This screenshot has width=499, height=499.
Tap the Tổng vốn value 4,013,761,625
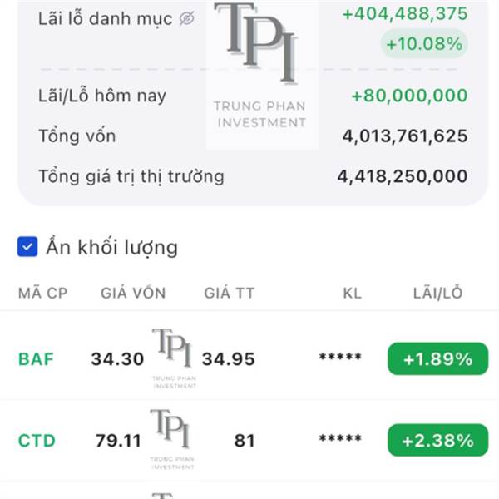tap(404, 136)
